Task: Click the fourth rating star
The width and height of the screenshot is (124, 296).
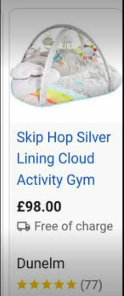Action: pyautogui.click(x=59, y=285)
